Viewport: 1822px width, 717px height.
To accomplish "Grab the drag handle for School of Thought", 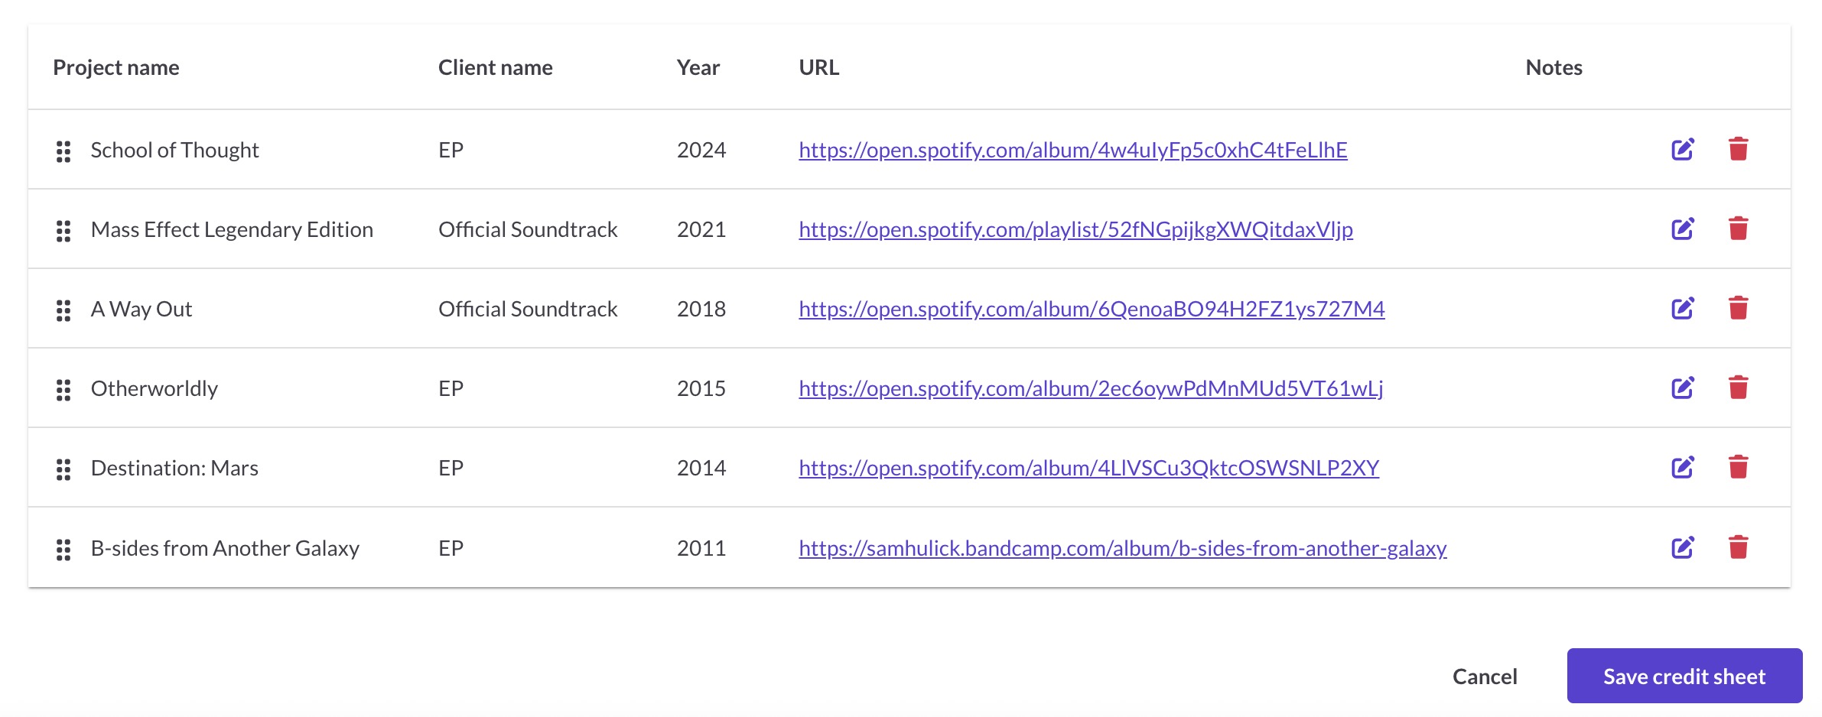I will [x=63, y=151].
